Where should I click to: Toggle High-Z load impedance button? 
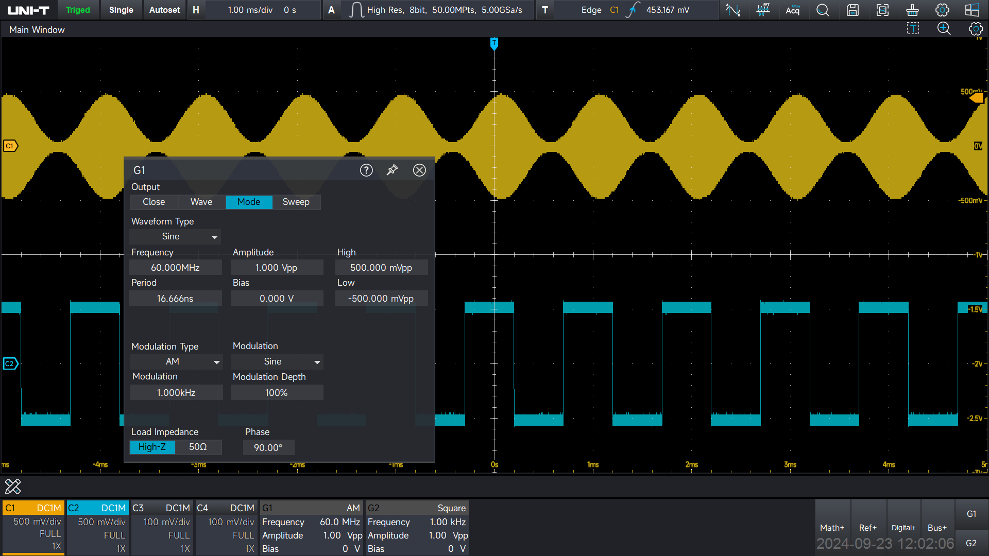click(153, 447)
